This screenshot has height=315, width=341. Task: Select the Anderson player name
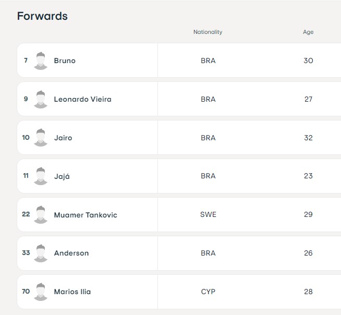(x=71, y=253)
